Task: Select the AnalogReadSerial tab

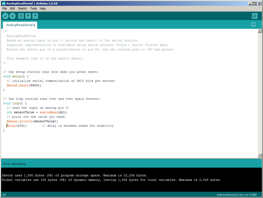Action: [x=20, y=25]
